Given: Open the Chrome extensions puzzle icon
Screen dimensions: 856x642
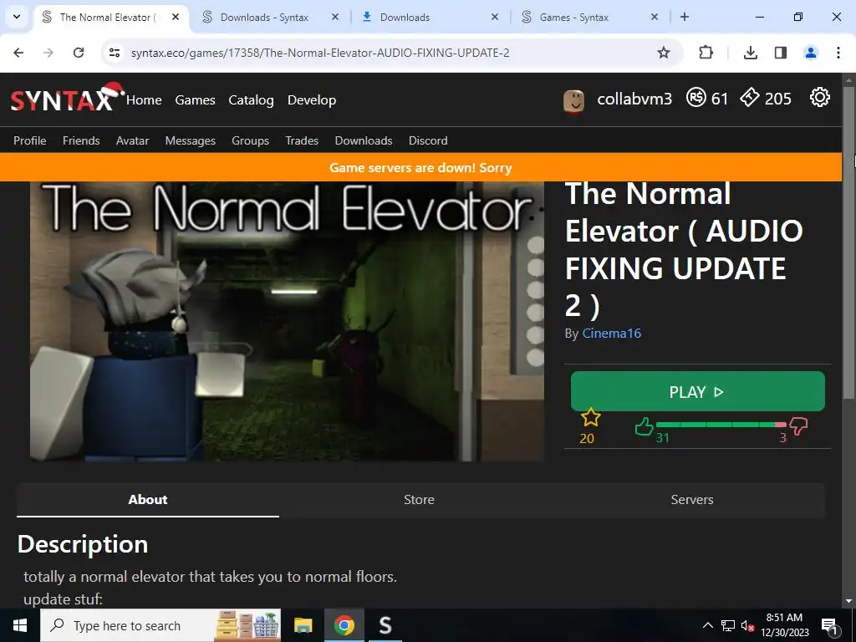Looking at the screenshot, I should [706, 53].
